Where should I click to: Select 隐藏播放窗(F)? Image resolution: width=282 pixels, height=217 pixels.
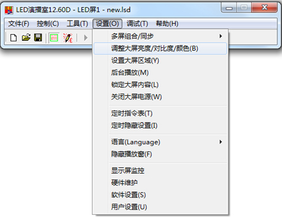coord(160,154)
